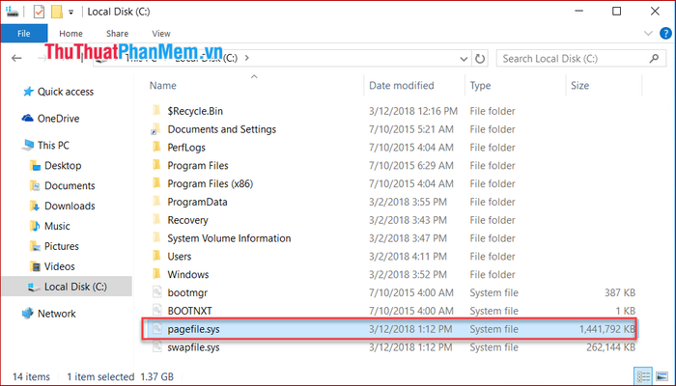Click the Documents and Settings shortcut icon
The width and height of the screenshot is (676, 386).
(156, 129)
